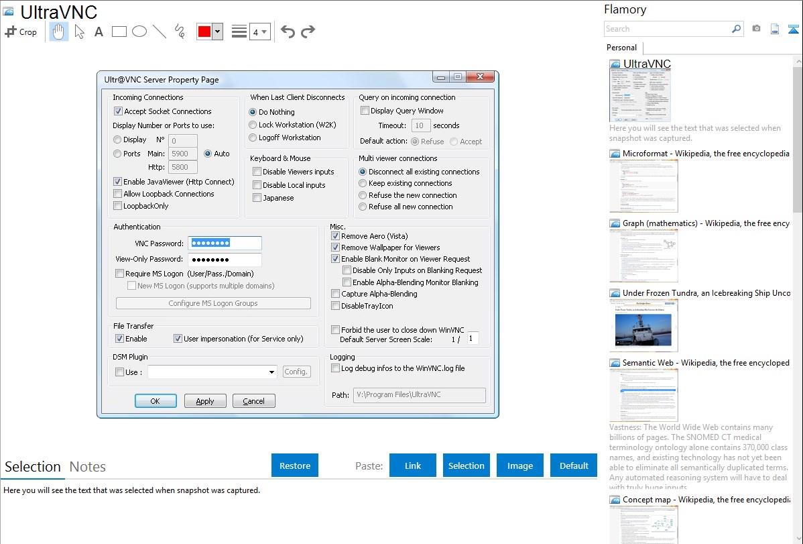Redo the last edit

coord(308,32)
